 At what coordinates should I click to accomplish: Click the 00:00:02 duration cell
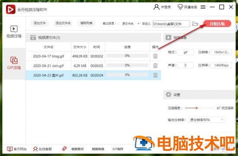[x=96, y=56]
